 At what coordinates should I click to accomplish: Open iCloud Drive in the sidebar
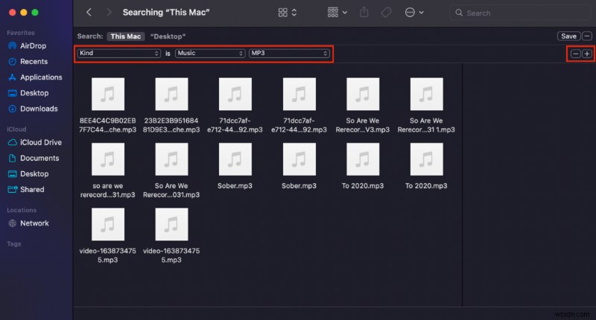coord(35,142)
